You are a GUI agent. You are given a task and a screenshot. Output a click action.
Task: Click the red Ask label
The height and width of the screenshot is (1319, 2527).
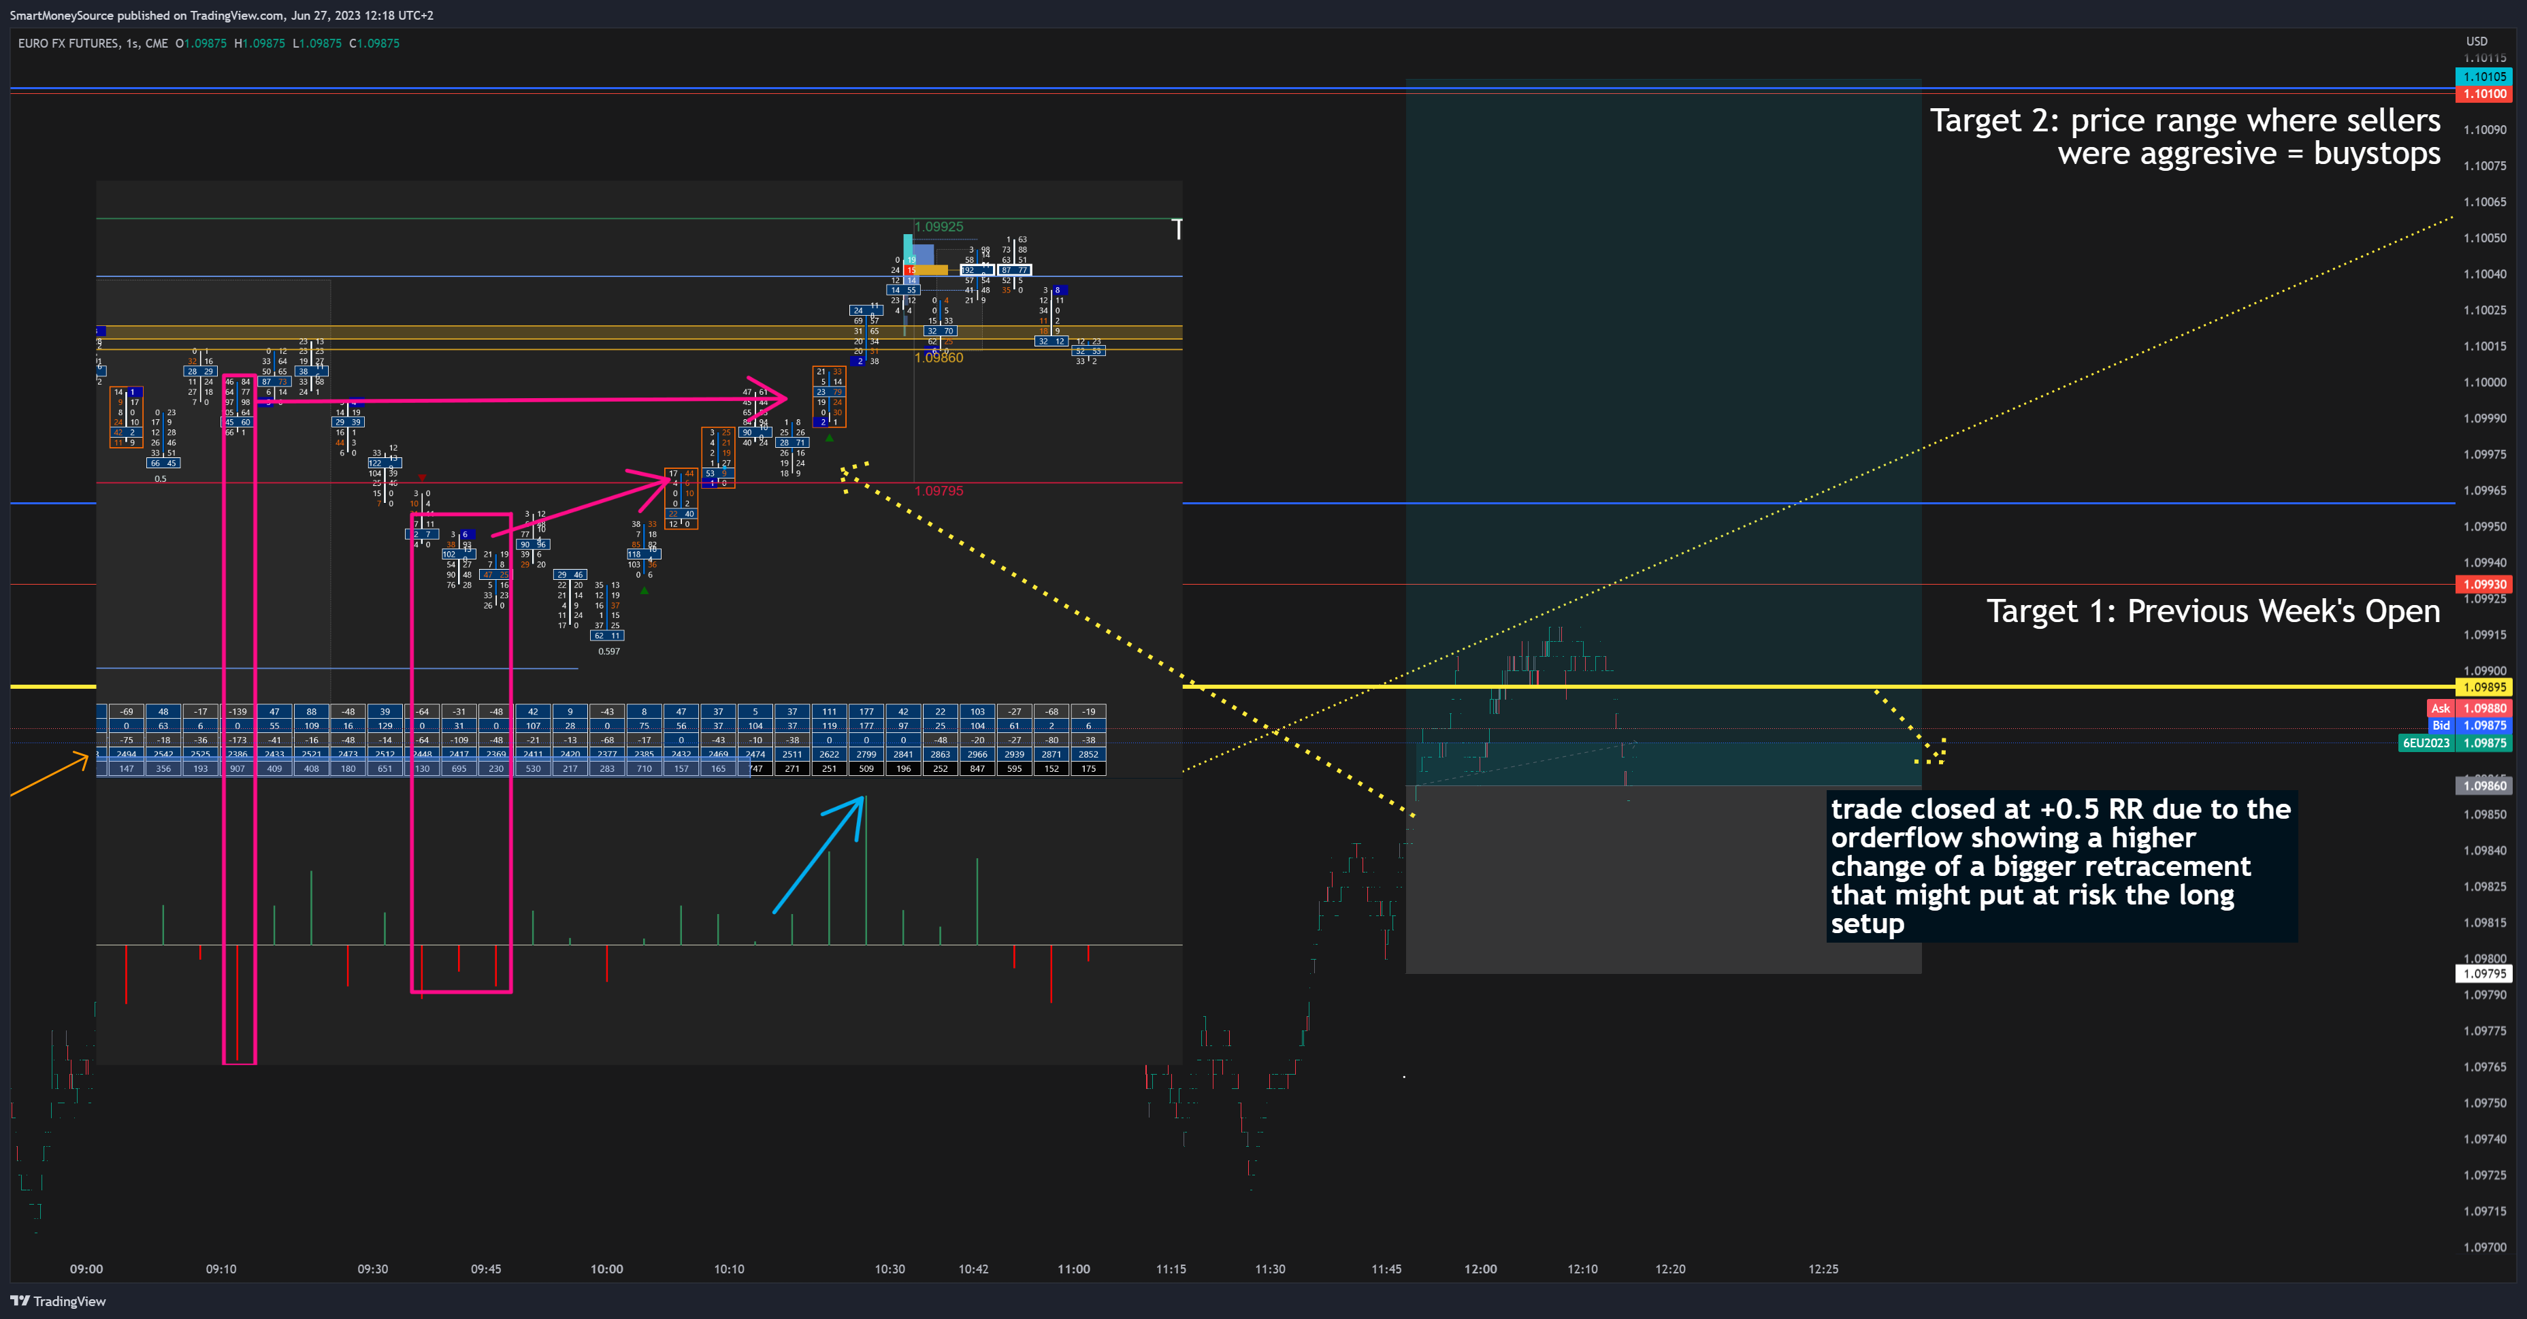tap(2441, 708)
